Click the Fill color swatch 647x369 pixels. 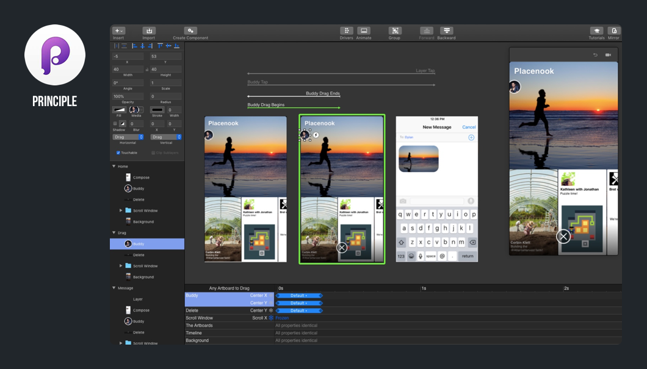click(119, 110)
